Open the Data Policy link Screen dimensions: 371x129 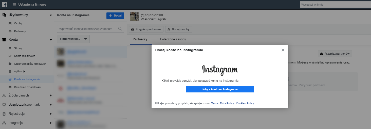pos(227,103)
